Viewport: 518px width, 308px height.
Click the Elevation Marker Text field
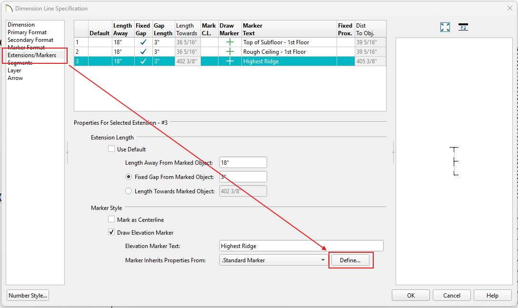tap(302, 246)
